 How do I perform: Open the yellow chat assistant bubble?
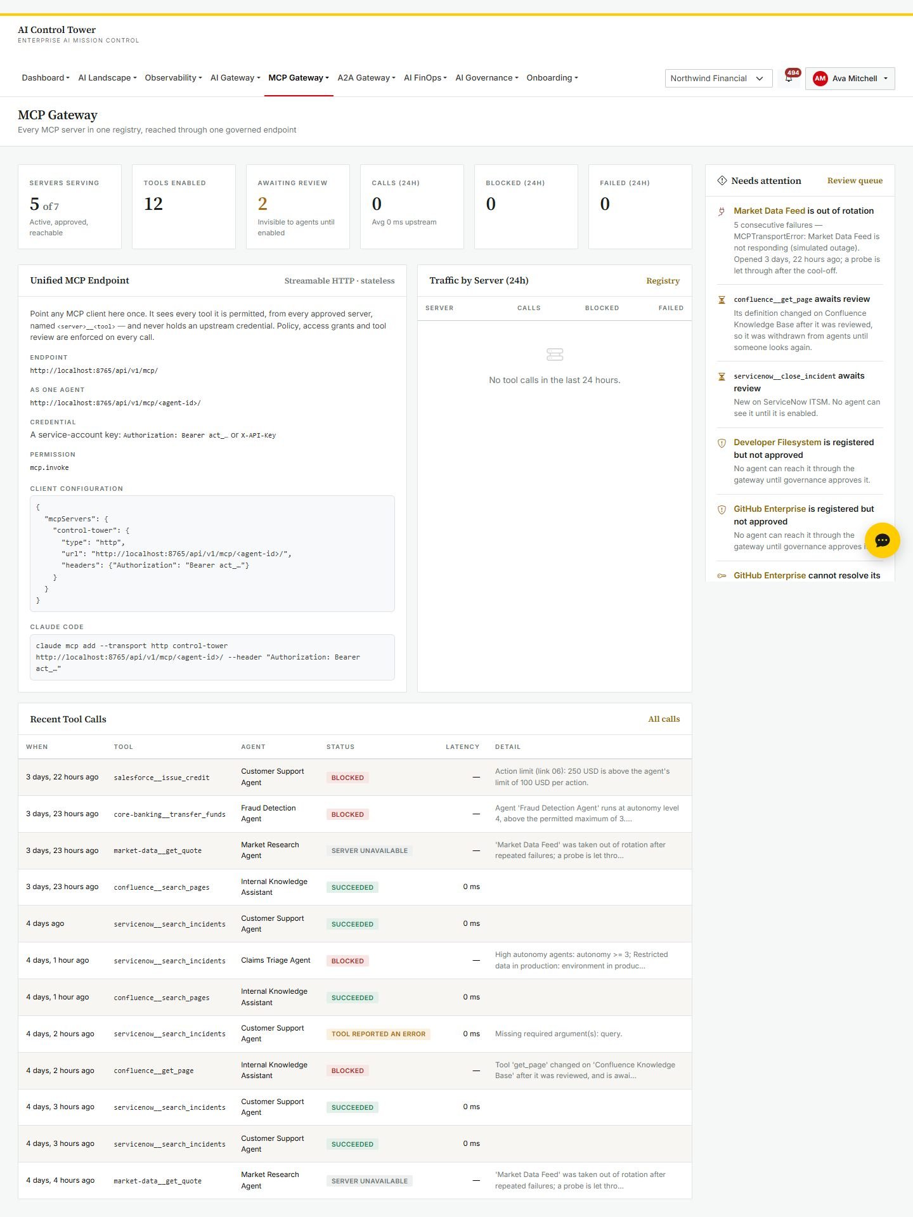click(x=882, y=540)
